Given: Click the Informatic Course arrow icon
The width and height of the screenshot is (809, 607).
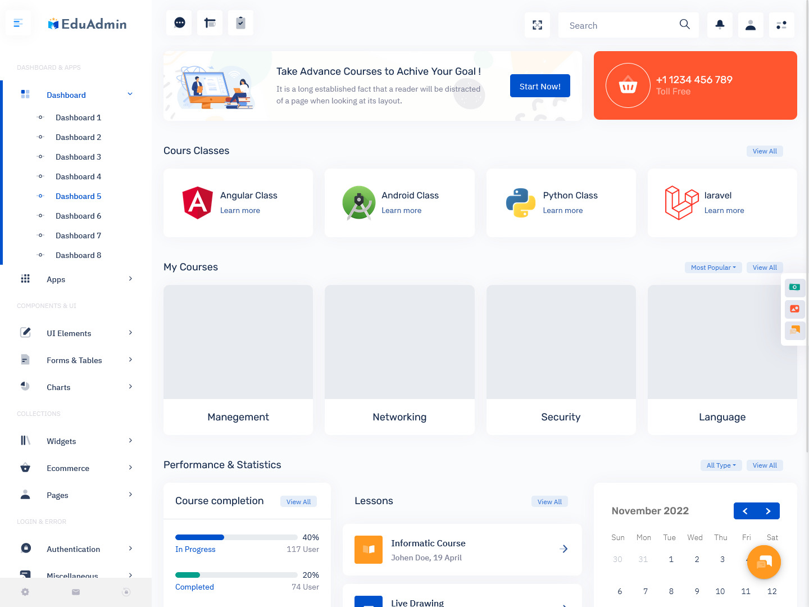Looking at the screenshot, I should 564,549.
